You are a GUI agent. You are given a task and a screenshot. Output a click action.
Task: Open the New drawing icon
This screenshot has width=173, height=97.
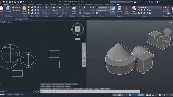coord(4,2)
